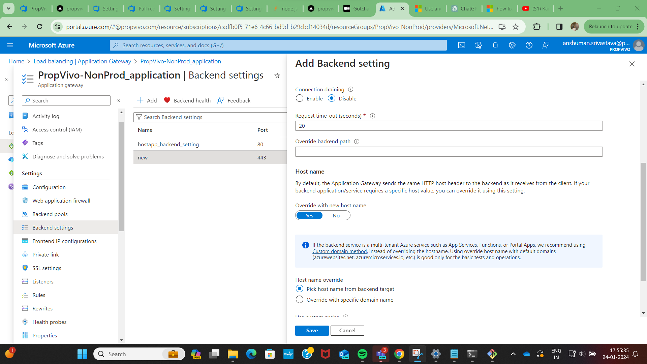
Task: Open Azure help question mark icon
Action: 529,45
